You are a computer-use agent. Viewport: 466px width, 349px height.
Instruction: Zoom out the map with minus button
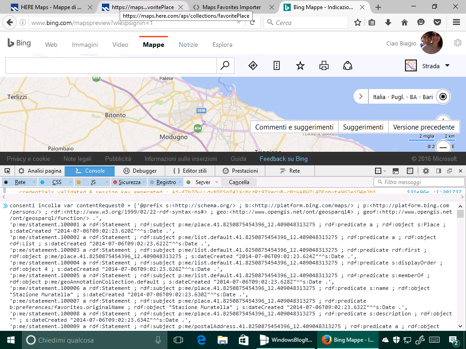(443, 147)
